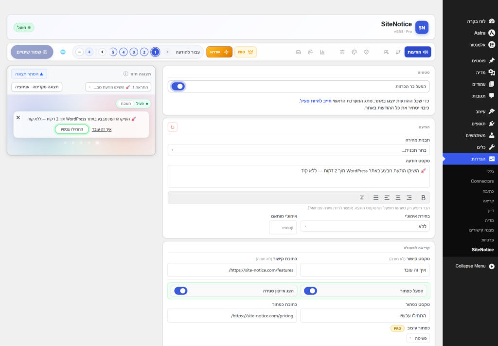Click the SN SiteNotice logo
This screenshot has width=498, height=346.
(422, 28)
